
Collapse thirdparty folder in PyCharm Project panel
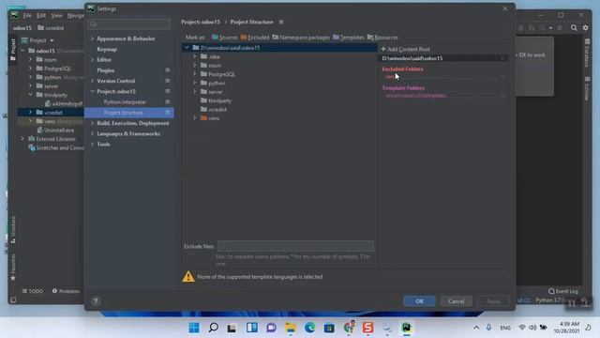[x=30, y=95]
